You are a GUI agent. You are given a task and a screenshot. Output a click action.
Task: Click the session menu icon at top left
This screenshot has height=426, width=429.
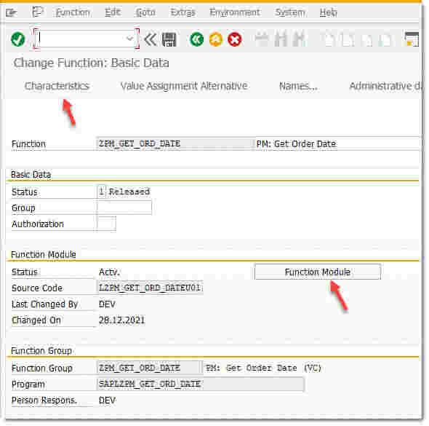point(12,12)
